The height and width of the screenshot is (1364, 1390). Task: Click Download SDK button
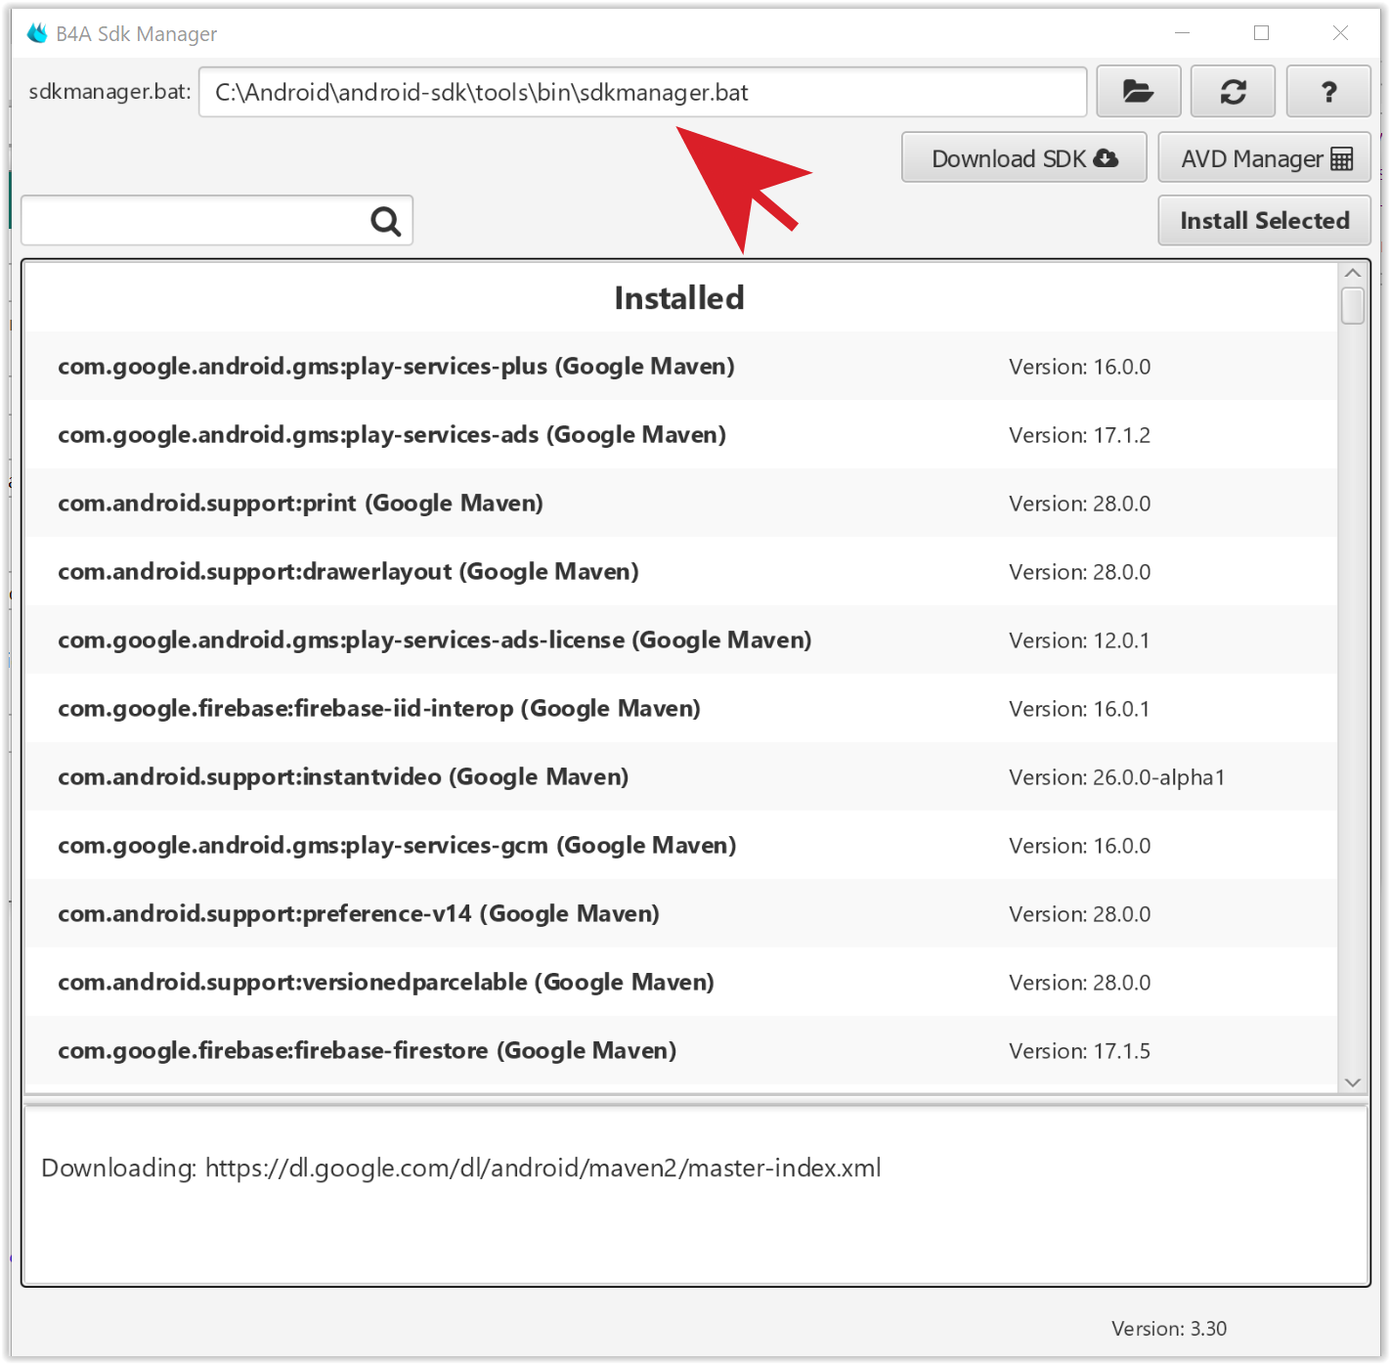click(x=1023, y=157)
